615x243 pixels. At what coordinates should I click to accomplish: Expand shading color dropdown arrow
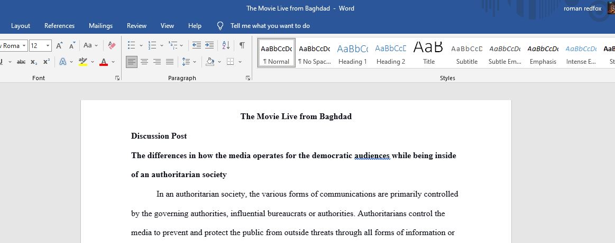pyautogui.click(x=219, y=62)
